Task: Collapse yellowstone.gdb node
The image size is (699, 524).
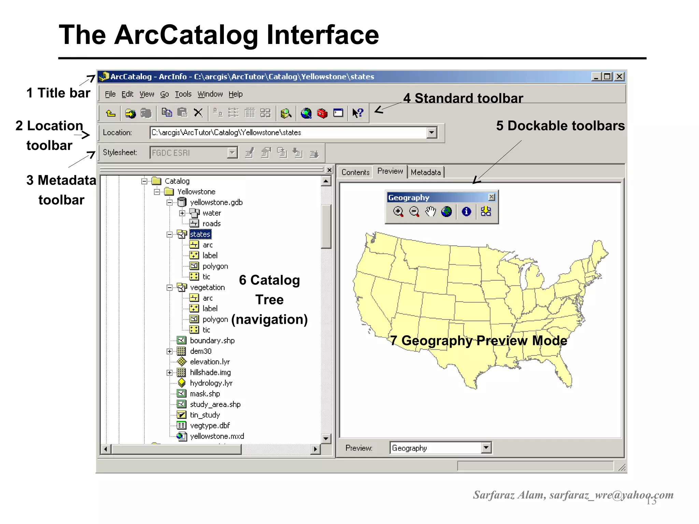Action: click(x=170, y=202)
